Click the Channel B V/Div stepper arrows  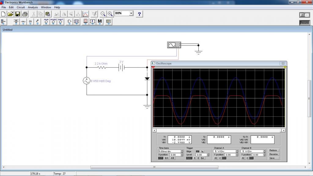coord(264,151)
